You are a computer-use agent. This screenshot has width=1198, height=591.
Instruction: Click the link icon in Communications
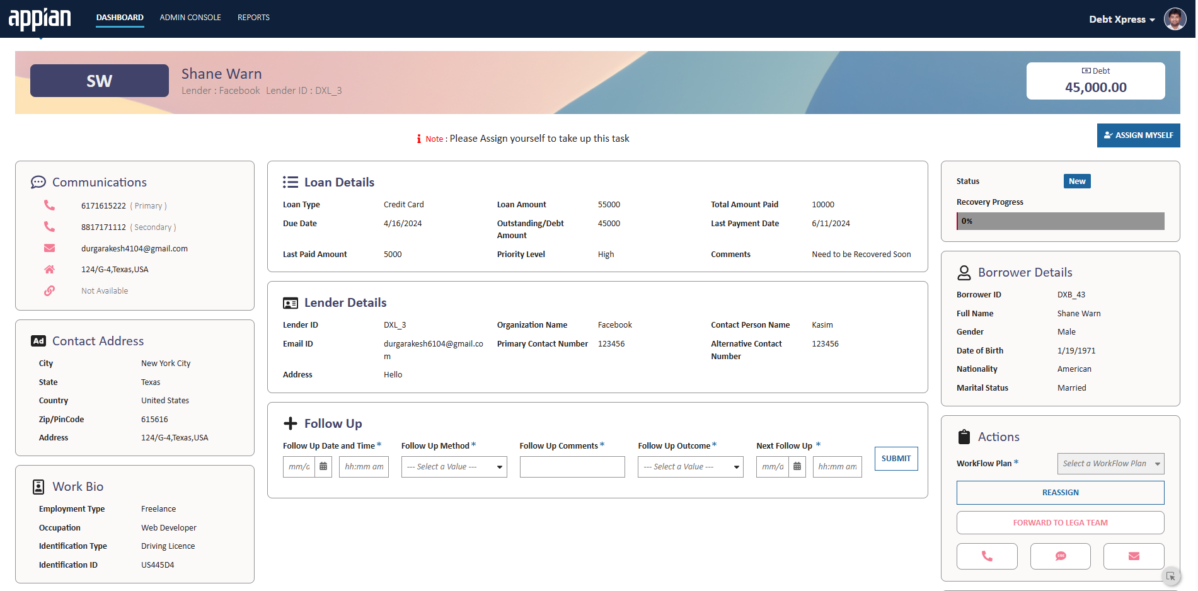coord(49,290)
